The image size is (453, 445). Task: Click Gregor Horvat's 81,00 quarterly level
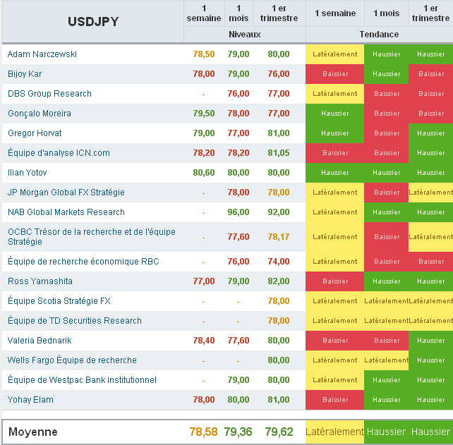[x=279, y=133]
